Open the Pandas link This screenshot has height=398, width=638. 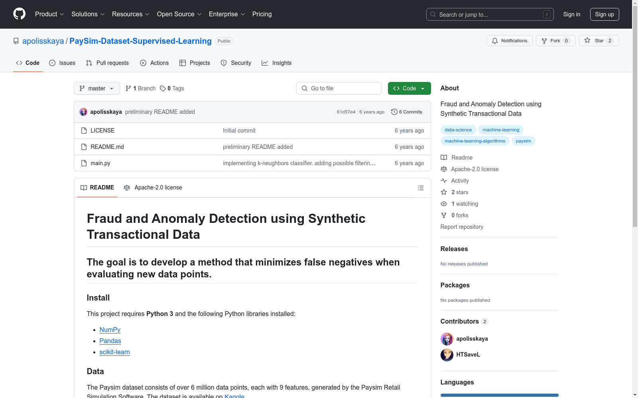click(x=110, y=341)
